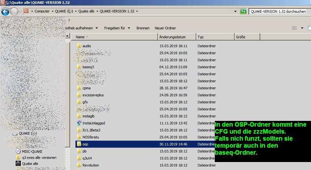Select the excessiveplus folder name

point(93,95)
